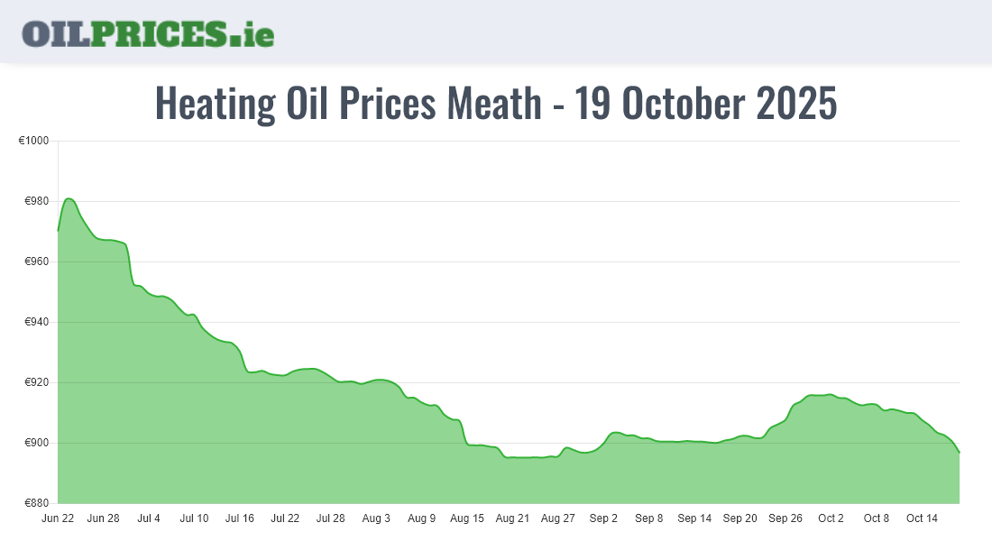Click the Jun 28 date label
The image size is (992, 541).
pos(104,518)
